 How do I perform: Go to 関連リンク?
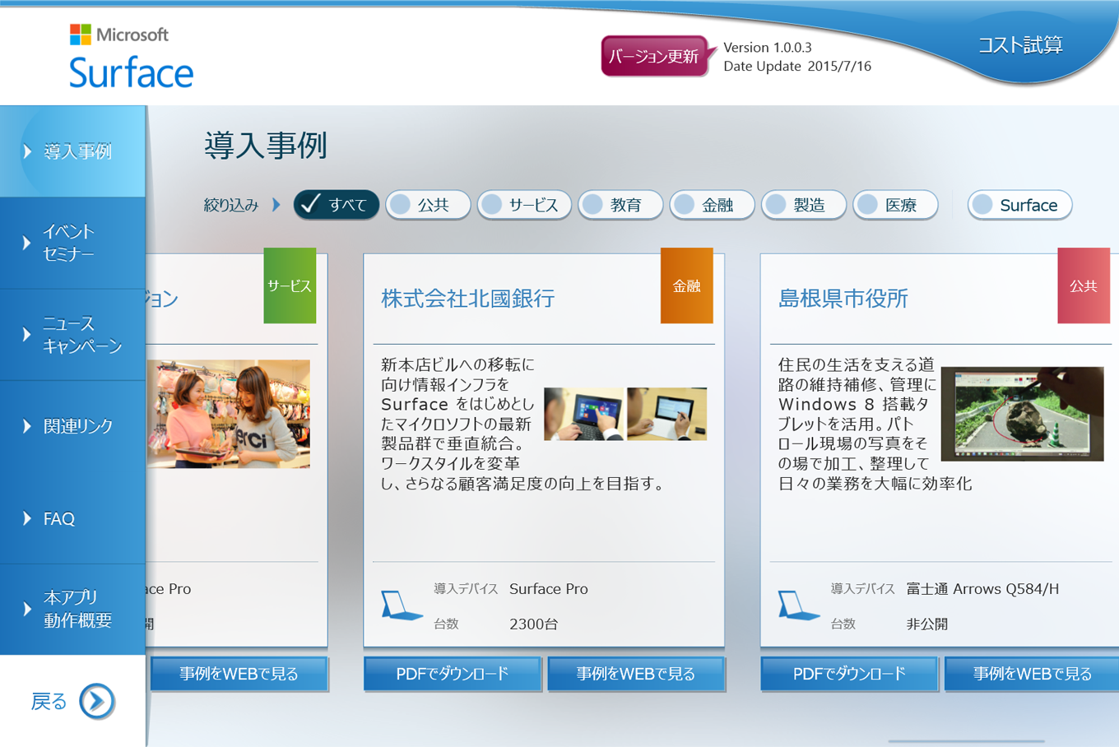(x=73, y=426)
